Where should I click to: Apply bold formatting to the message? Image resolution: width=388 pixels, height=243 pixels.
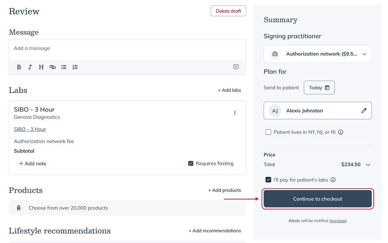coord(19,67)
